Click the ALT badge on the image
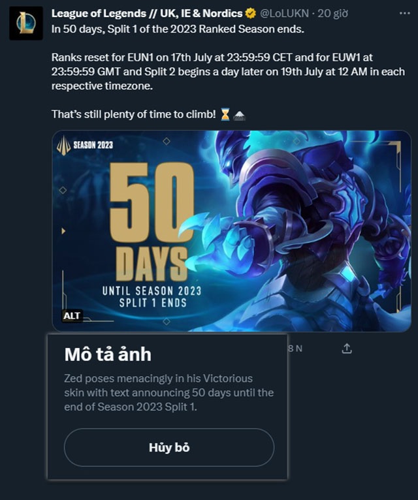This screenshot has width=418, height=500. tap(72, 316)
